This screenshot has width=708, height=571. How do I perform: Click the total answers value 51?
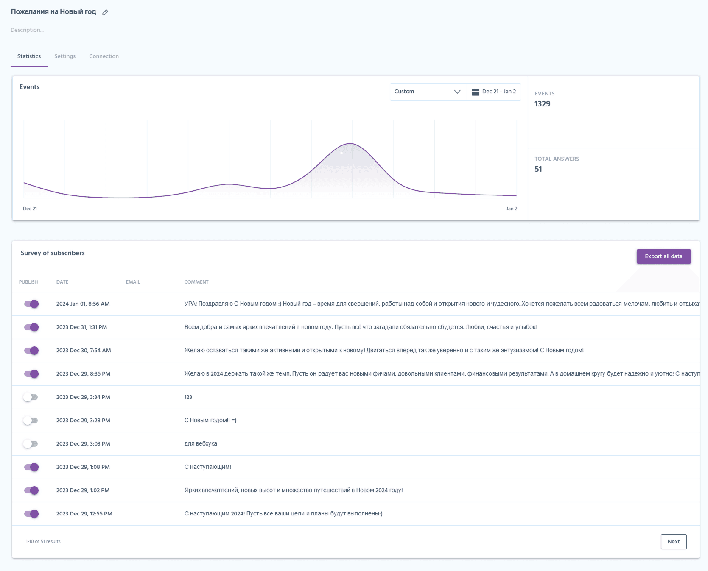coord(538,169)
